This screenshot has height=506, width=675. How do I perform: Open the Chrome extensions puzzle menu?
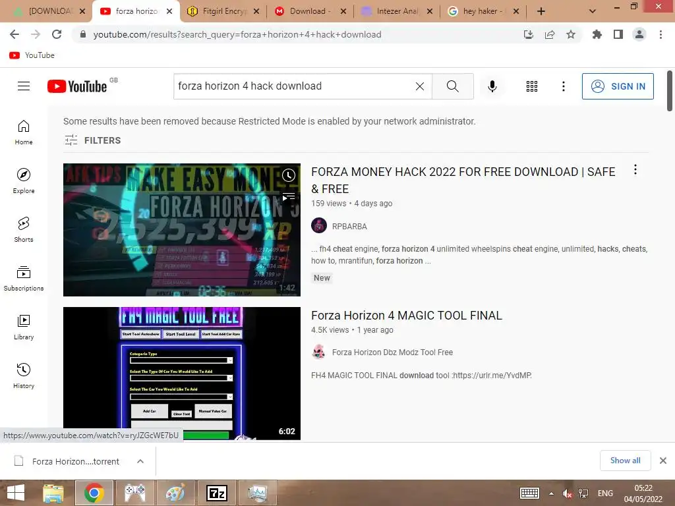pos(597,34)
